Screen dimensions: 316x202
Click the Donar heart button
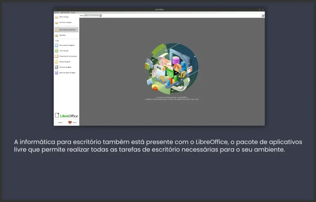pos(73,122)
